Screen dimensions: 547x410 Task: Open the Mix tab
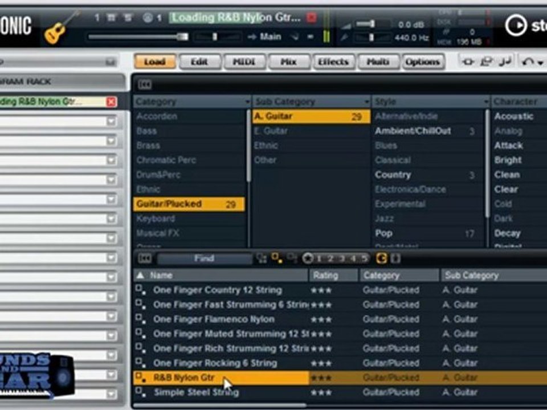click(x=289, y=61)
